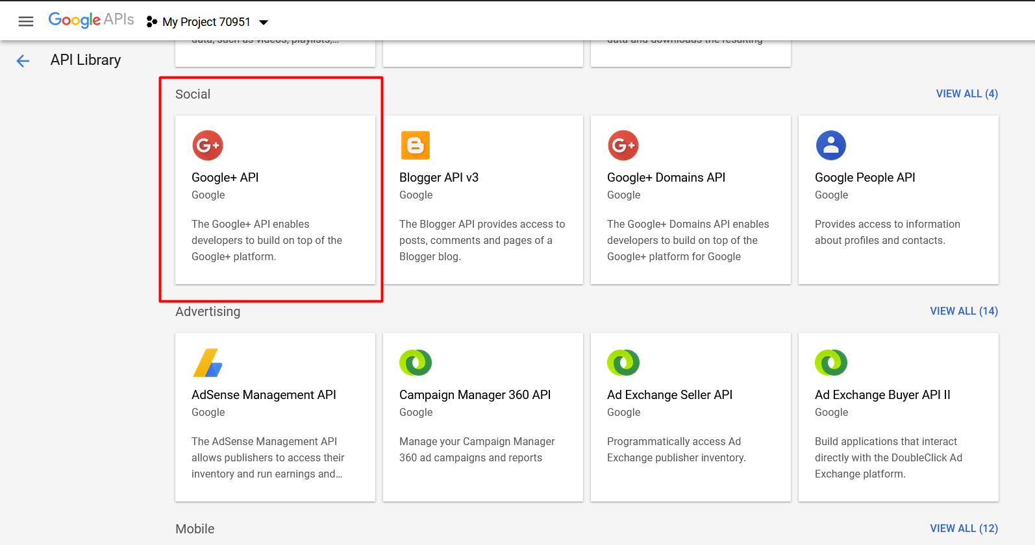This screenshot has width=1035, height=545.
Task: View all 14 Advertising APIs
Action: click(964, 311)
